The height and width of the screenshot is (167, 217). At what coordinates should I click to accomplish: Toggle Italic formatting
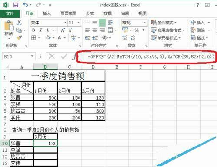(41, 30)
